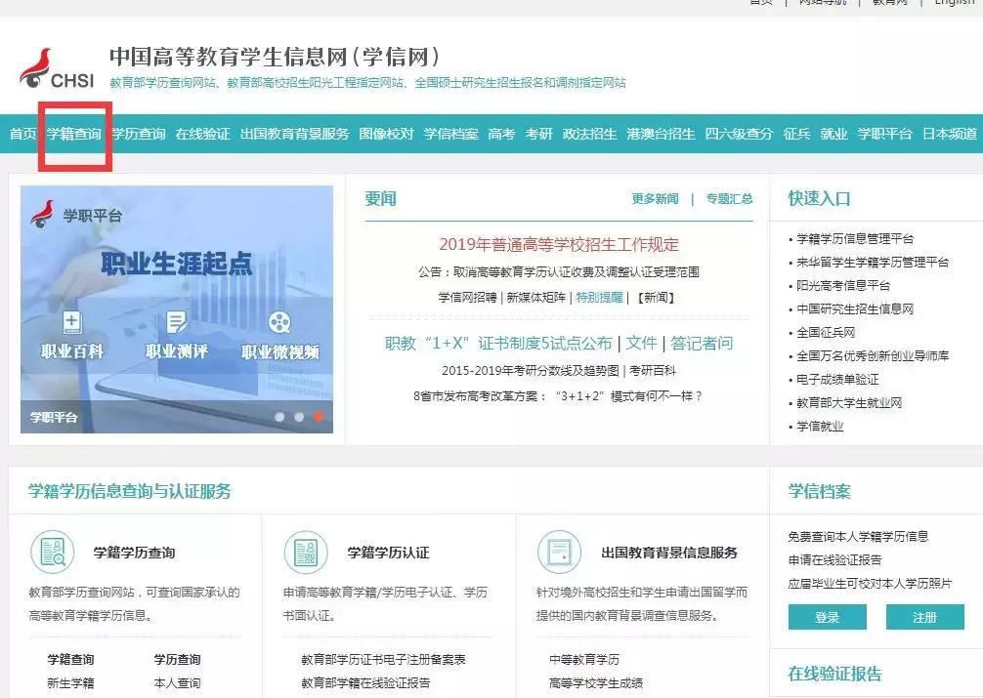The width and height of the screenshot is (983, 698).
Task: Select the fourth carousel dot
Action: click(x=319, y=414)
